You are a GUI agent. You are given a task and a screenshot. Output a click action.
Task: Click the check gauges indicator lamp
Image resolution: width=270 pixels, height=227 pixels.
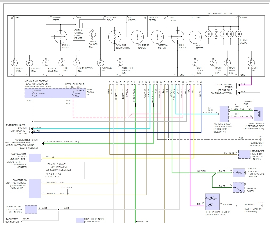pyautogui.click(x=92, y=35)
